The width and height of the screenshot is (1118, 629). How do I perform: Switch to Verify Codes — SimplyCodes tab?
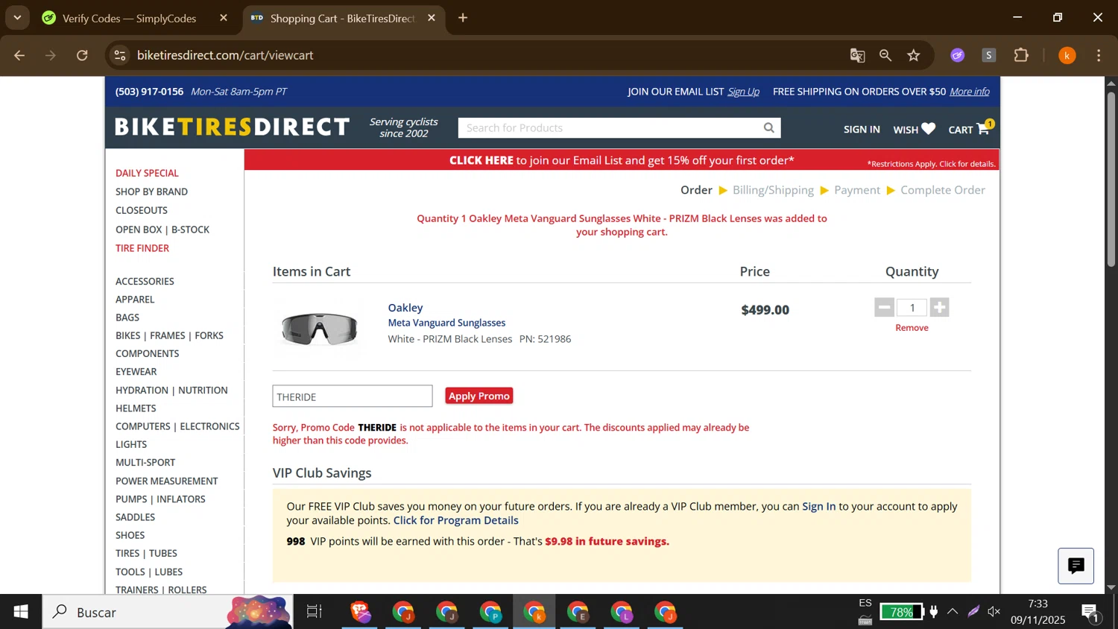[x=130, y=18]
